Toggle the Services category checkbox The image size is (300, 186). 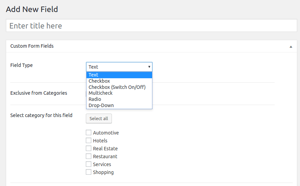(x=89, y=164)
